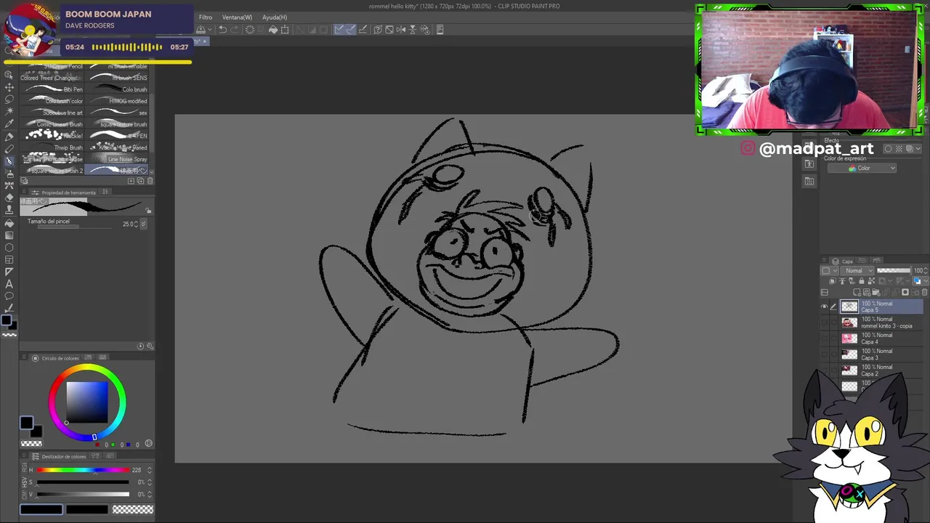Open the layer color dropdown arrow
This screenshot has width=930, height=523.
pos(924,281)
